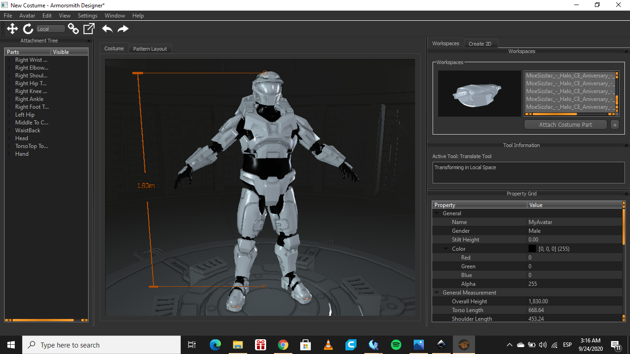Open the Local transform space dropdown
Viewport: 630px width, 354px height.
[51, 29]
